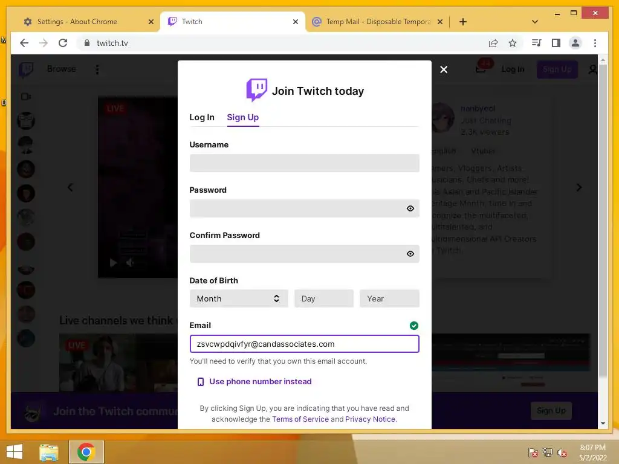Go forward to the next page
The height and width of the screenshot is (464, 619).
coord(44,43)
